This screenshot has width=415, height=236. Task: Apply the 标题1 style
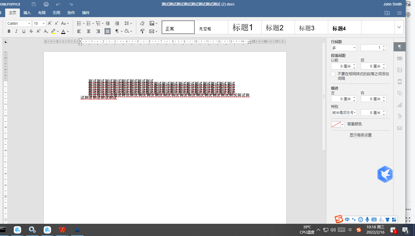point(245,27)
